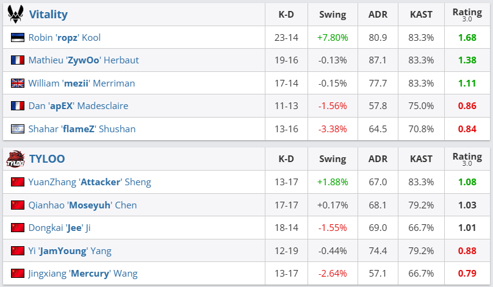This screenshot has width=493, height=287.
Task: Click the Estonian flag beside ropz
Action: pyautogui.click(x=17, y=38)
